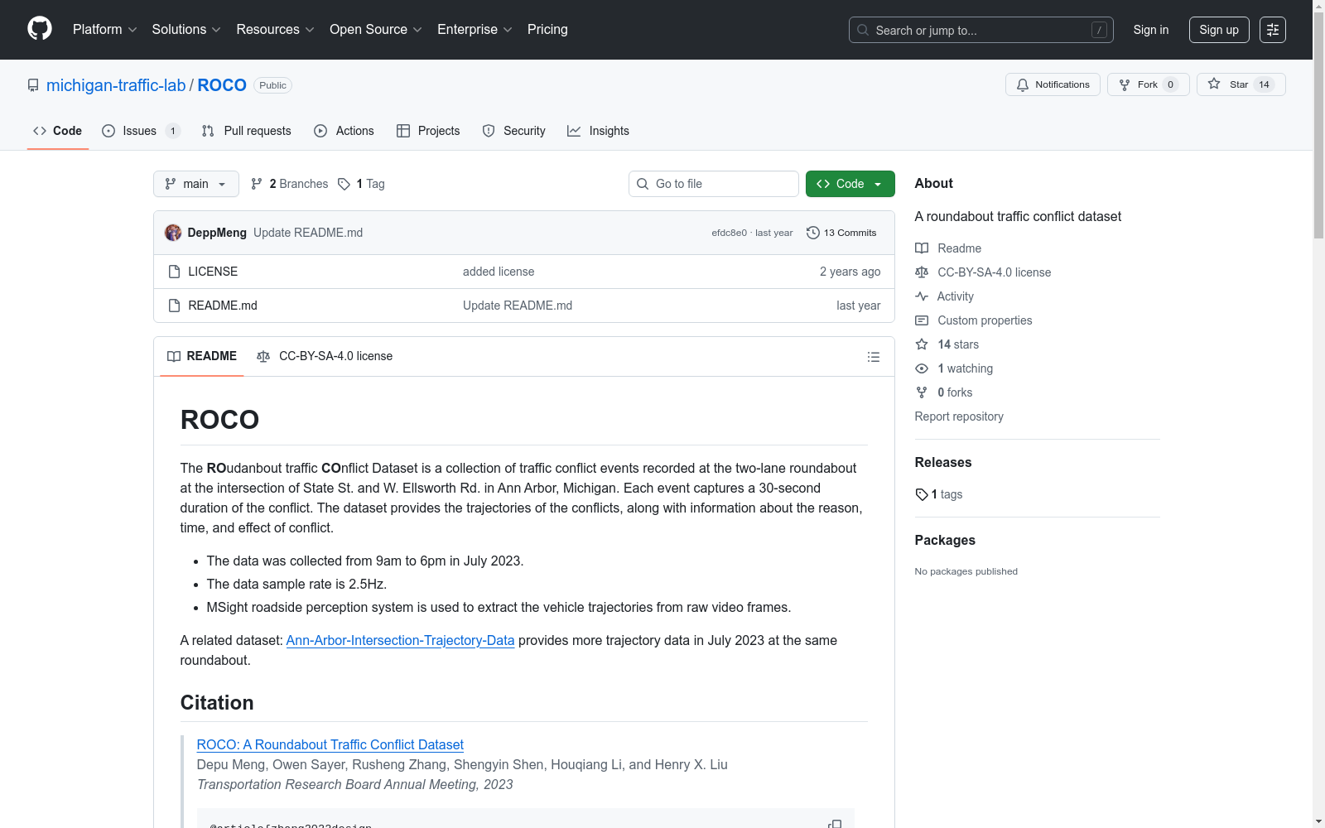Click the commits history clock icon
1325x828 pixels.
coord(813,233)
